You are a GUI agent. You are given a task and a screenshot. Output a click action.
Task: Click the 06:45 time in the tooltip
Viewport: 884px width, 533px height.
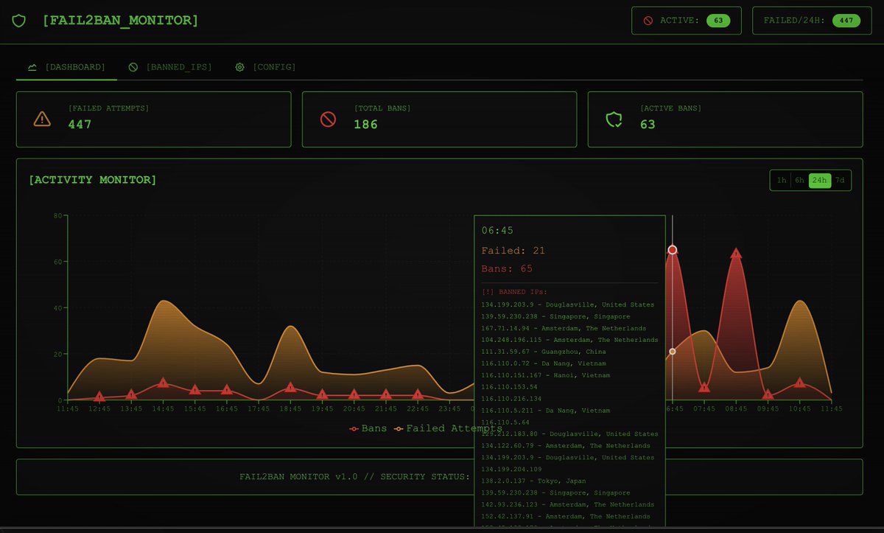click(x=497, y=231)
